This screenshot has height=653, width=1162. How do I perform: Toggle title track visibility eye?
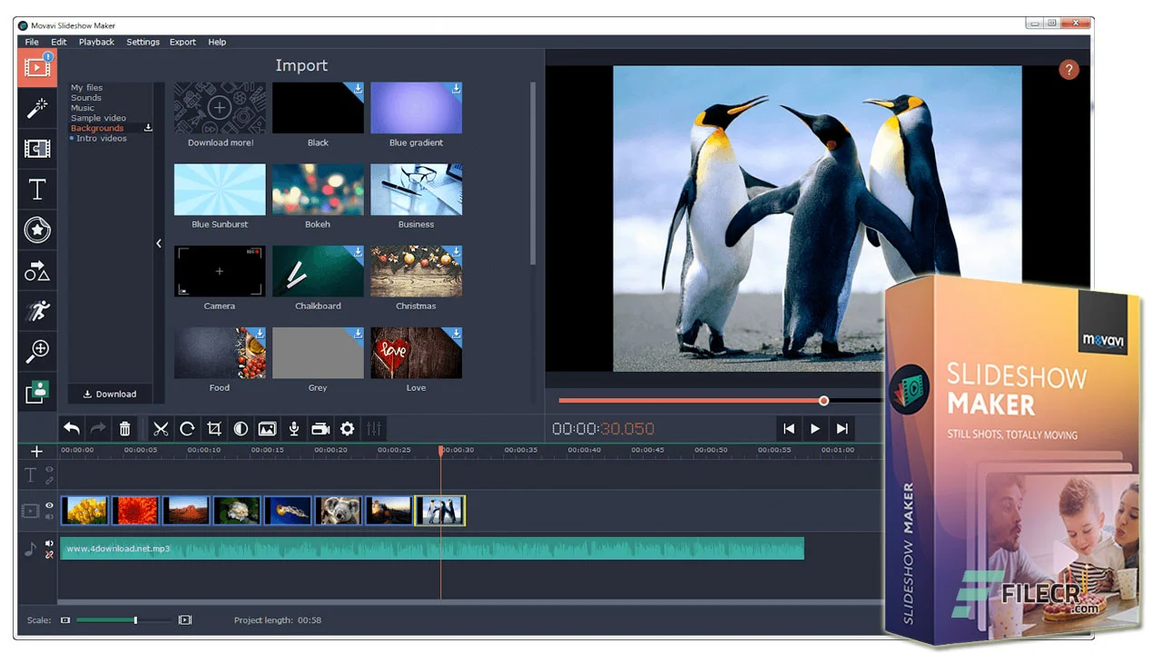click(x=49, y=470)
